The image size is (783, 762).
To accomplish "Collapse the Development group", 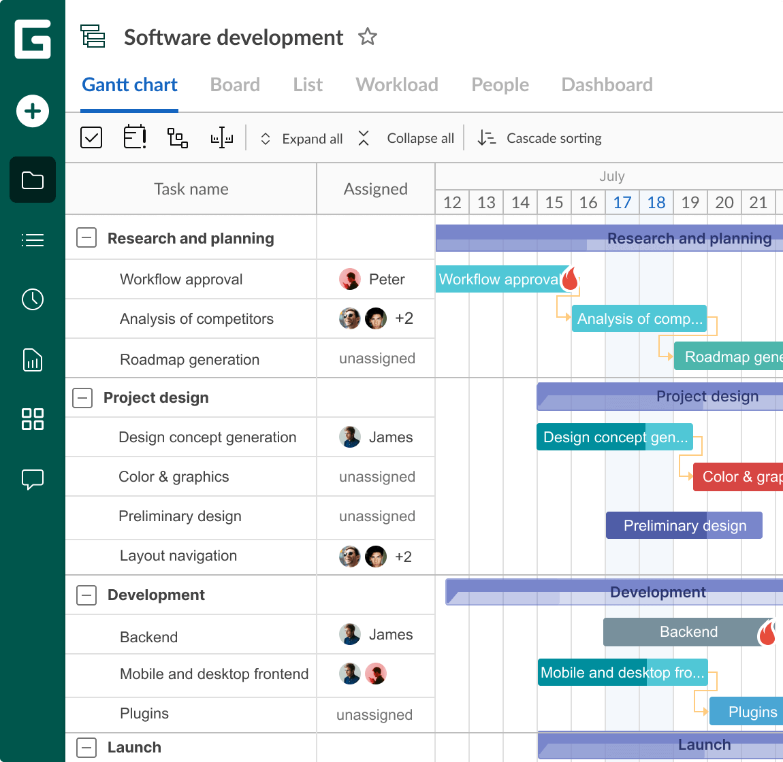I will 86,595.
